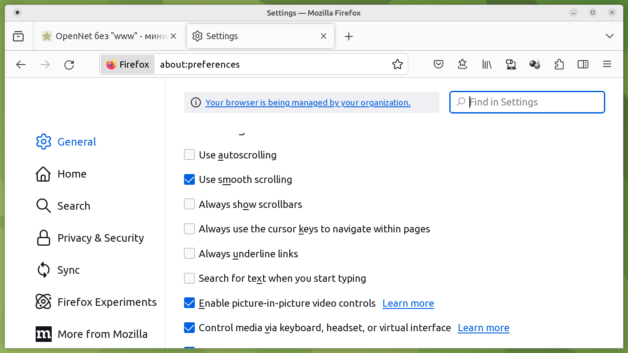Switch to the OpenNet tab
Screen dimensions: 628x353
pyautogui.click(x=107, y=36)
